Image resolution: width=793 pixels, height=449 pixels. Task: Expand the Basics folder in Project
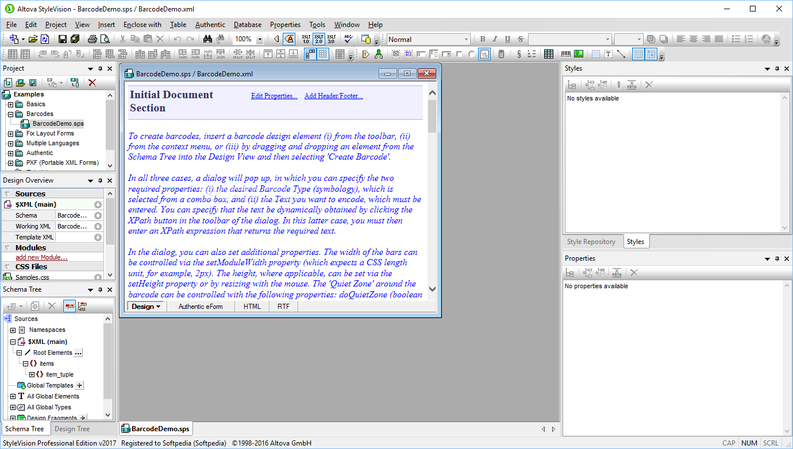tap(10, 104)
